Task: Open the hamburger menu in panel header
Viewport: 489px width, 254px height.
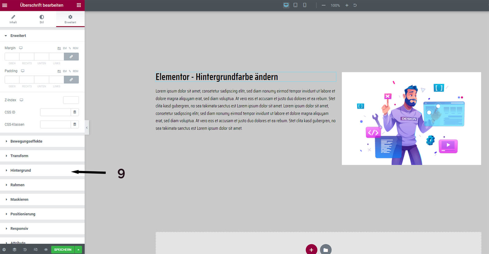Action: [x=5, y=5]
